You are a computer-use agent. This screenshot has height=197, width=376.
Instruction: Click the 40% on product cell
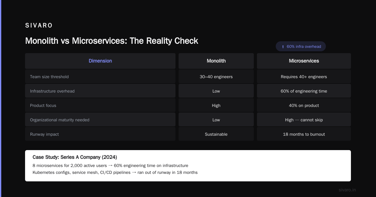click(304, 105)
